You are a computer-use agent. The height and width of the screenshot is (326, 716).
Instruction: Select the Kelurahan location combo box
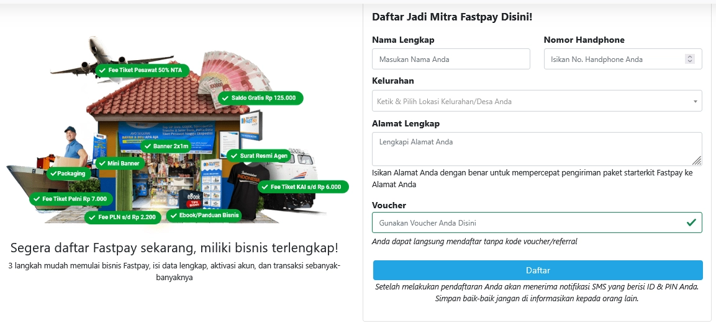coord(537,101)
